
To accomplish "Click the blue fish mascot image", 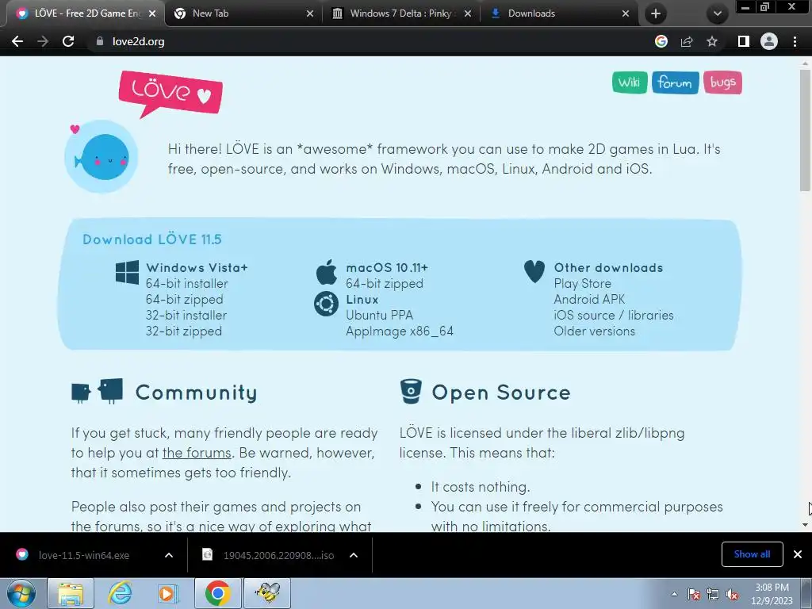I will tap(101, 156).
